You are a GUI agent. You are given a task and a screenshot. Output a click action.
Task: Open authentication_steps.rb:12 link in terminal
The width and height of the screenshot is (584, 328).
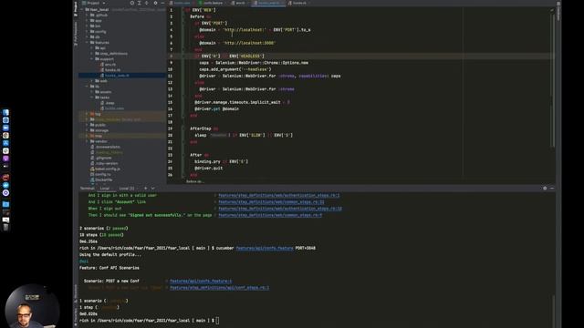(280, 209)
